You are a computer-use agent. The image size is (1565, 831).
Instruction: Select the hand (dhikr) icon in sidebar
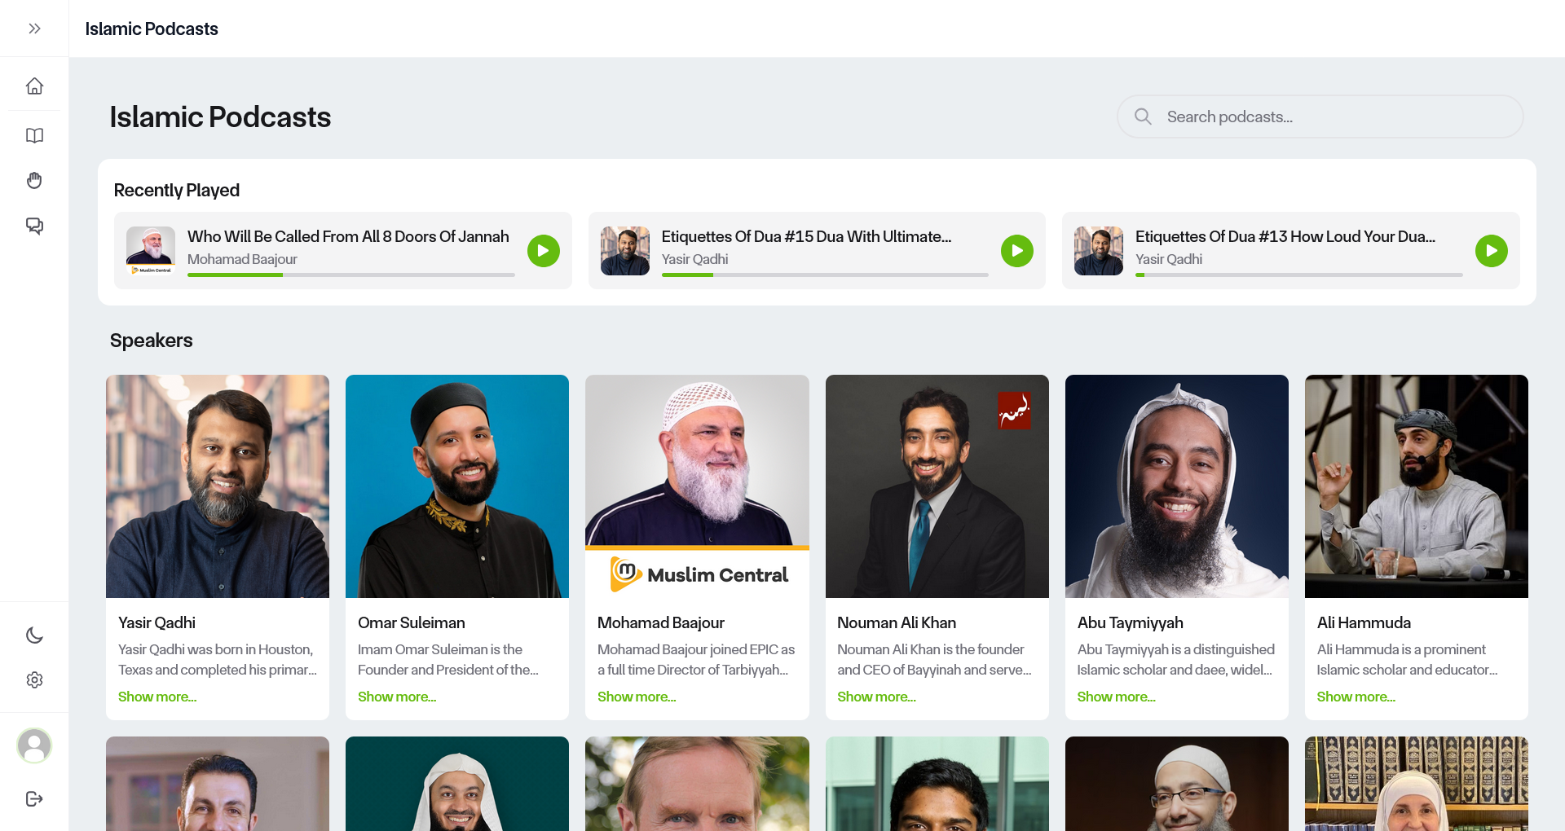pyautogui.click(x=34, y=180)
